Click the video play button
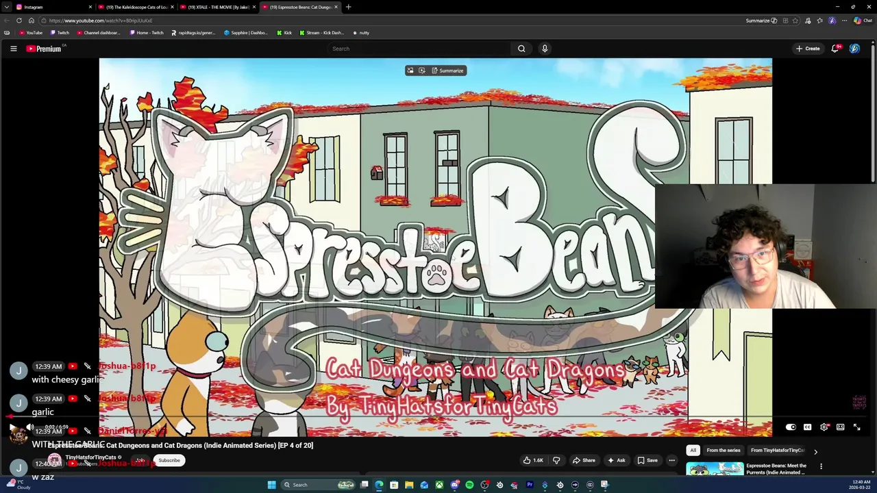 (14, 427)
